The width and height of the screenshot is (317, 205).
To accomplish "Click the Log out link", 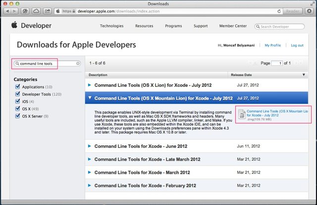I will coord(297,45).
